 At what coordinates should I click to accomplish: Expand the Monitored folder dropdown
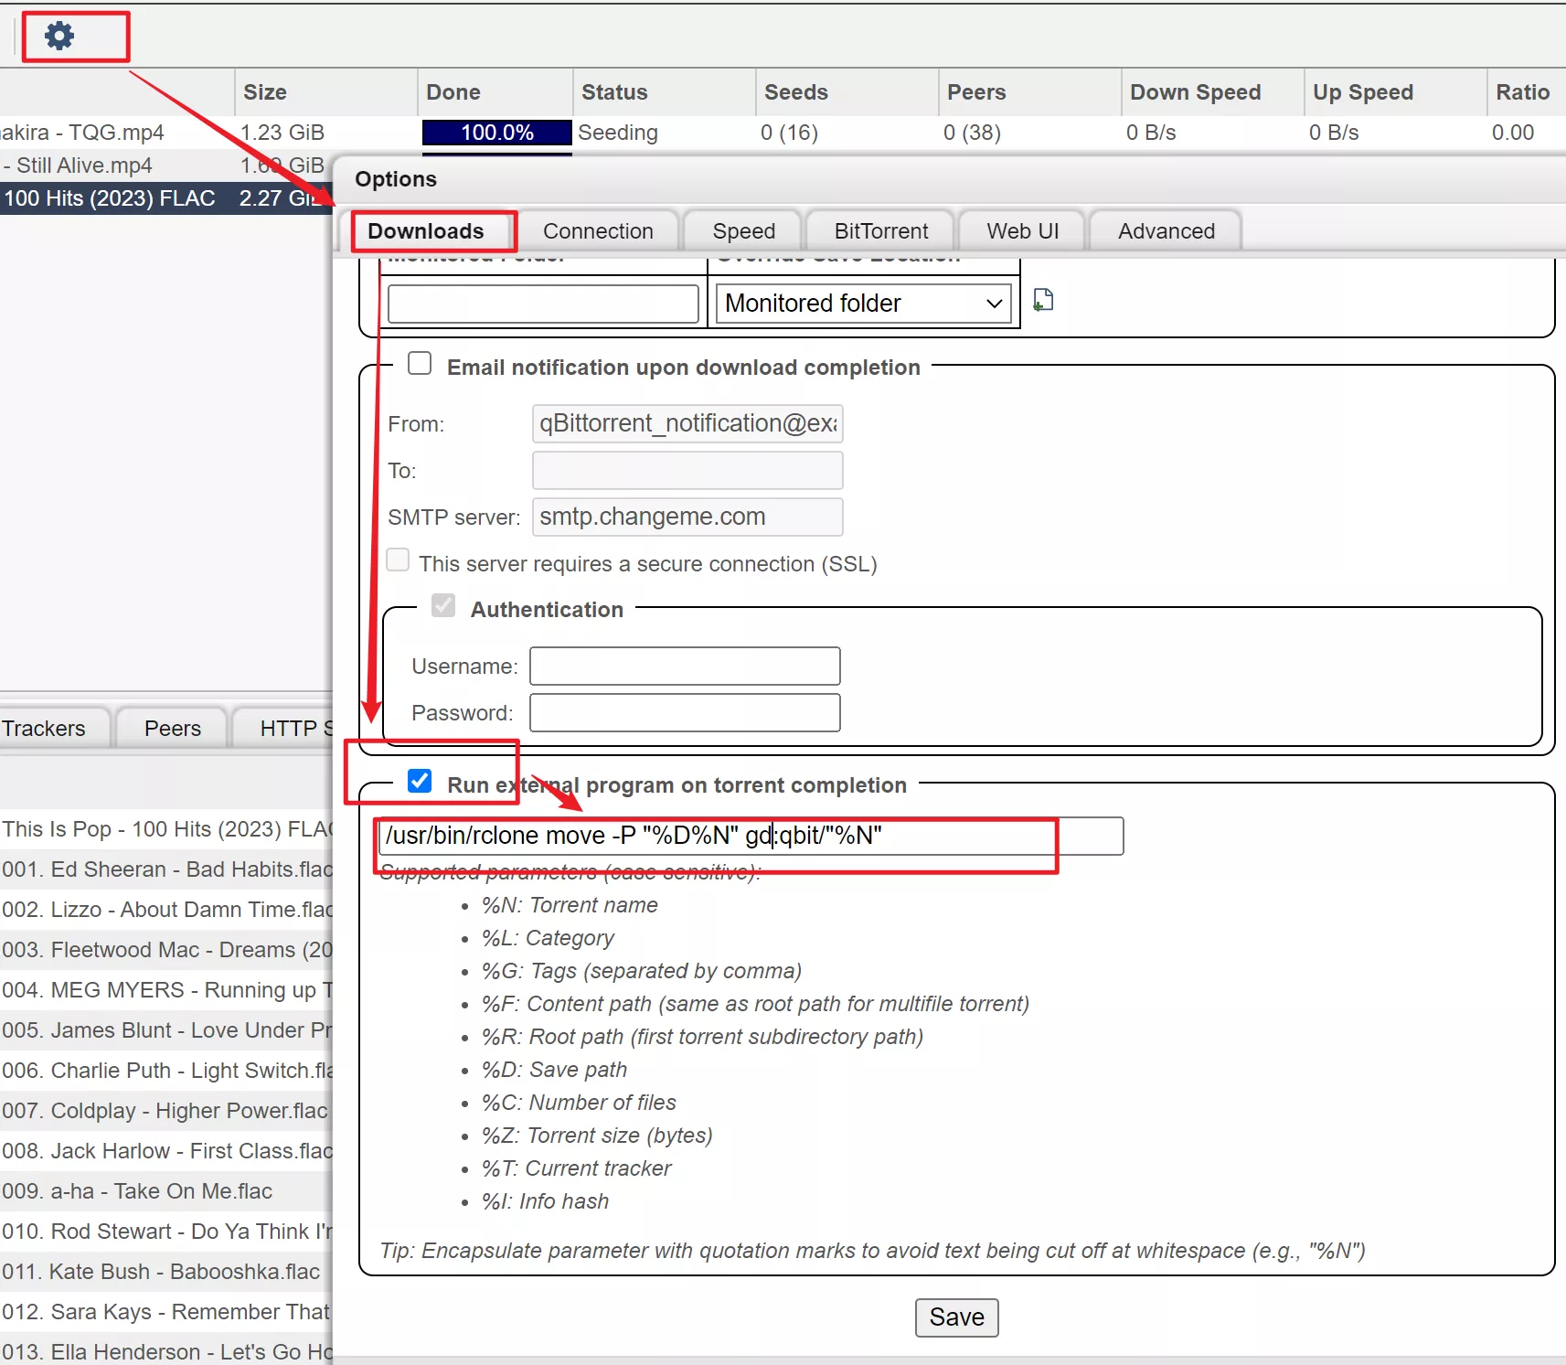click(x=864, y=304)
